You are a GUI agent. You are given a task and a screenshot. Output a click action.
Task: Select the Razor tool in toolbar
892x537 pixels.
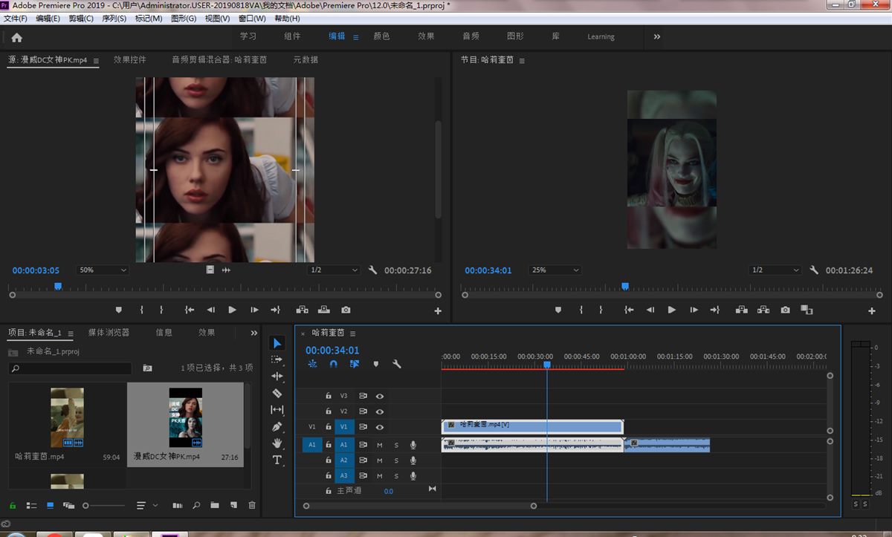pos(277,393)
